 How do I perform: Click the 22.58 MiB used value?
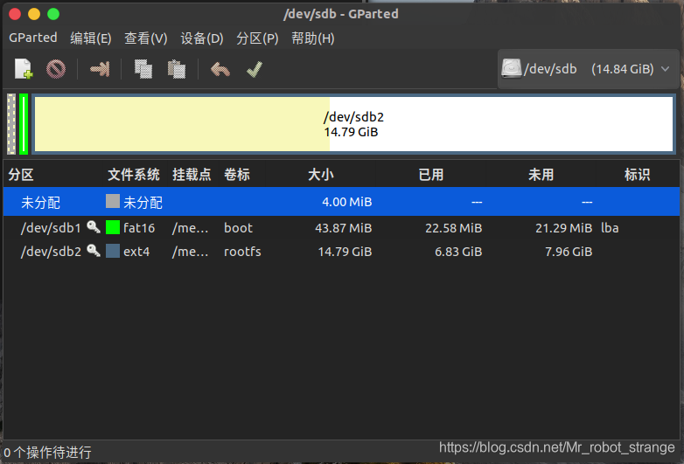coord(454,228)
